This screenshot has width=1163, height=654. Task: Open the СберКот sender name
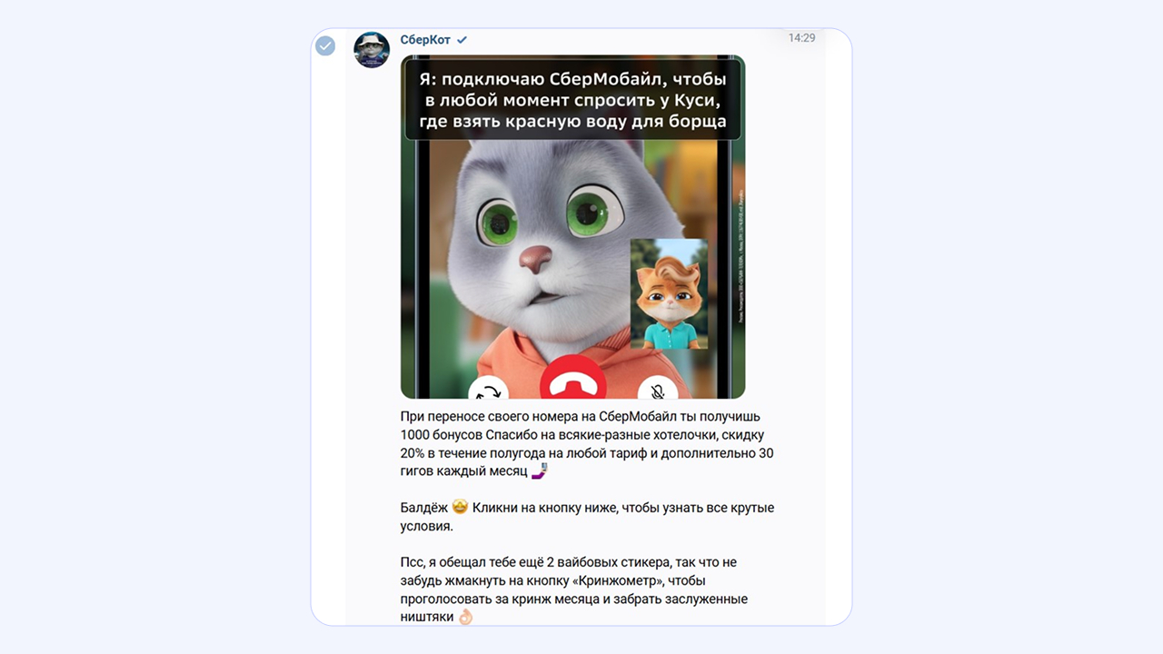click(425, 39)
